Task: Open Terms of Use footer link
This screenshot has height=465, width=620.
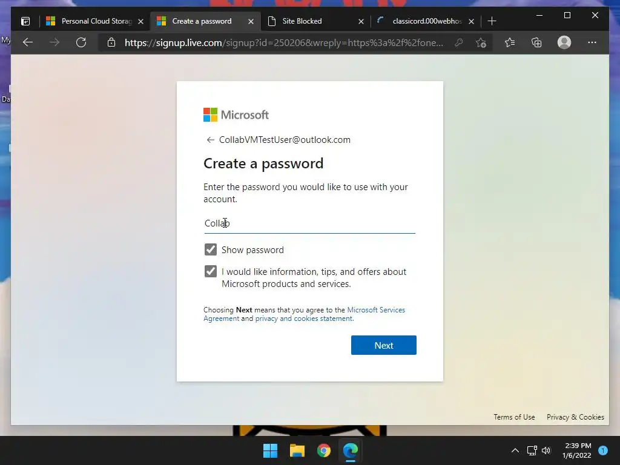Action: click(x=514, y=417)
